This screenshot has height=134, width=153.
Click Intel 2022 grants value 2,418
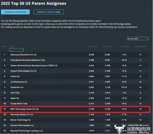[x=92, y=93]
